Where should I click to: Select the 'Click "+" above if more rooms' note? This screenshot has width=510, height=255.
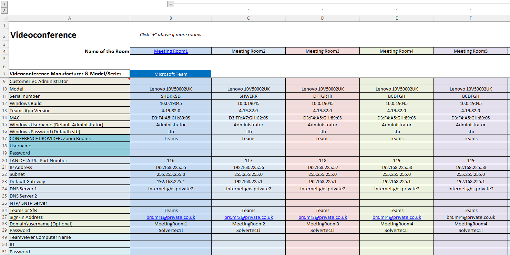point(171,35)
